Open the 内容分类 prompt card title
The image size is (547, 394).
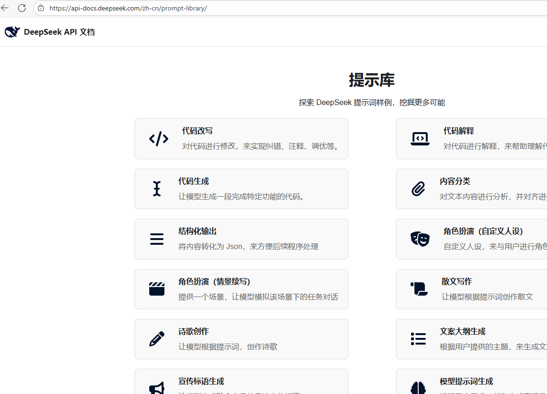point(455,181)
